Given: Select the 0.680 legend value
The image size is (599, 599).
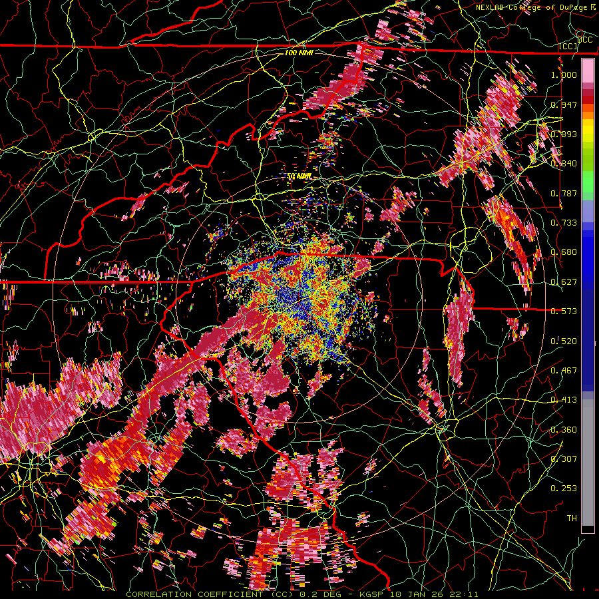Looking at the screenshot, I should (564, 252).
